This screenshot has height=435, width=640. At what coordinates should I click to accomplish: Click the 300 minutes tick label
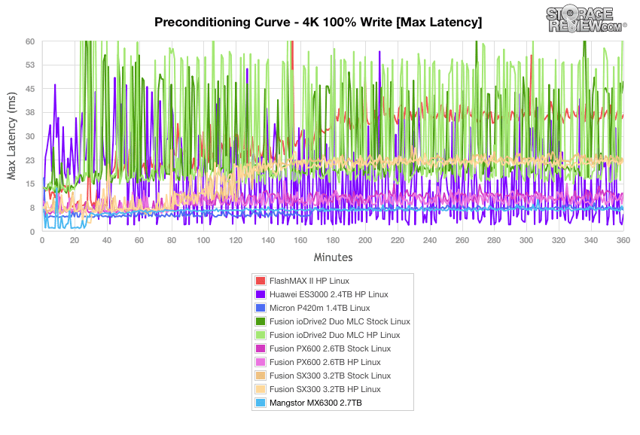click(526, 240)
